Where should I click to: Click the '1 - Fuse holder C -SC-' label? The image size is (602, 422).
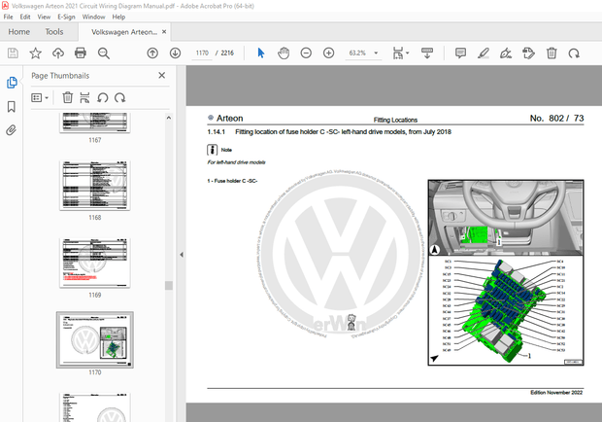pos(232,181)
